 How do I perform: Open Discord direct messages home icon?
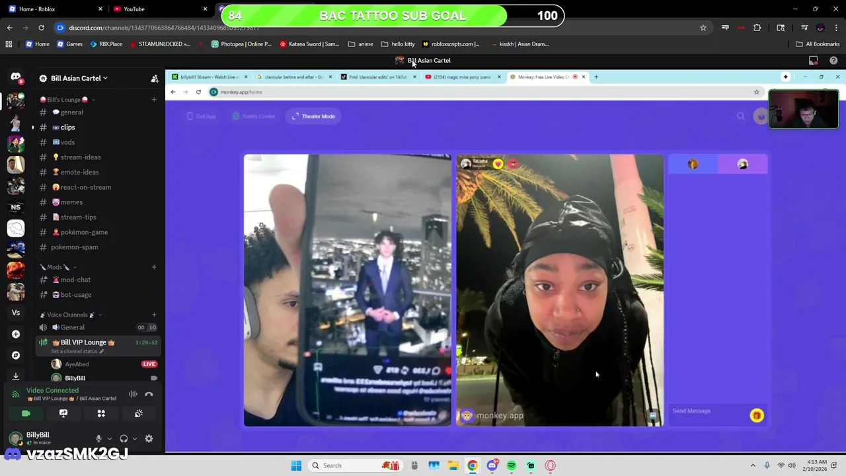(16, 78)
